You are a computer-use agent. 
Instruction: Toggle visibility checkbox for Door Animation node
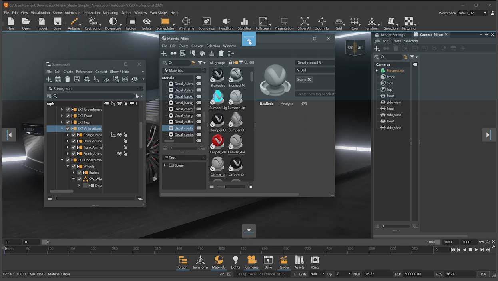point(74,141)
